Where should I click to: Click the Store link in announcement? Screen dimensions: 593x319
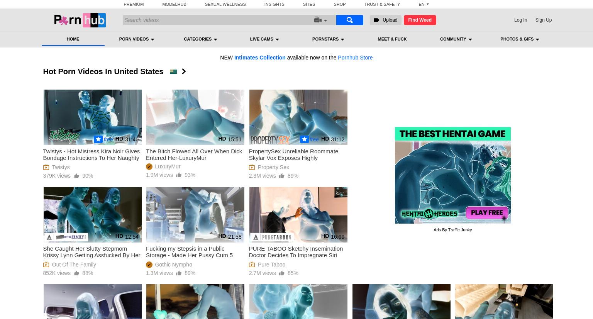(x=355, y=58)
